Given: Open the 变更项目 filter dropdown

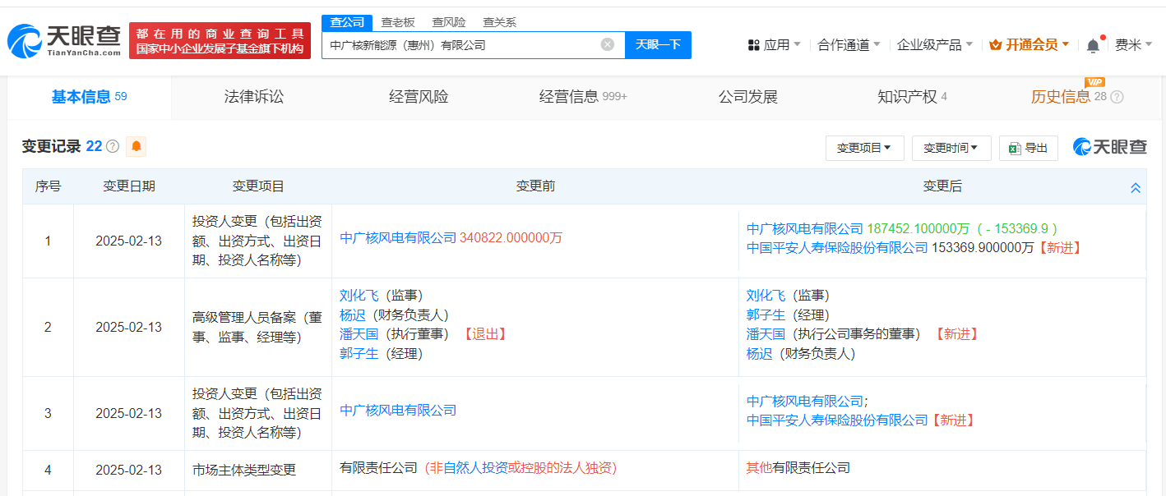Looking at the screenshot, I should click(864, 148).
